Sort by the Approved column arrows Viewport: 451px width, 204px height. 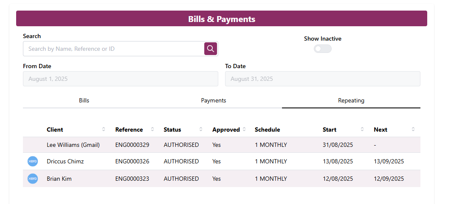[244, 130]
